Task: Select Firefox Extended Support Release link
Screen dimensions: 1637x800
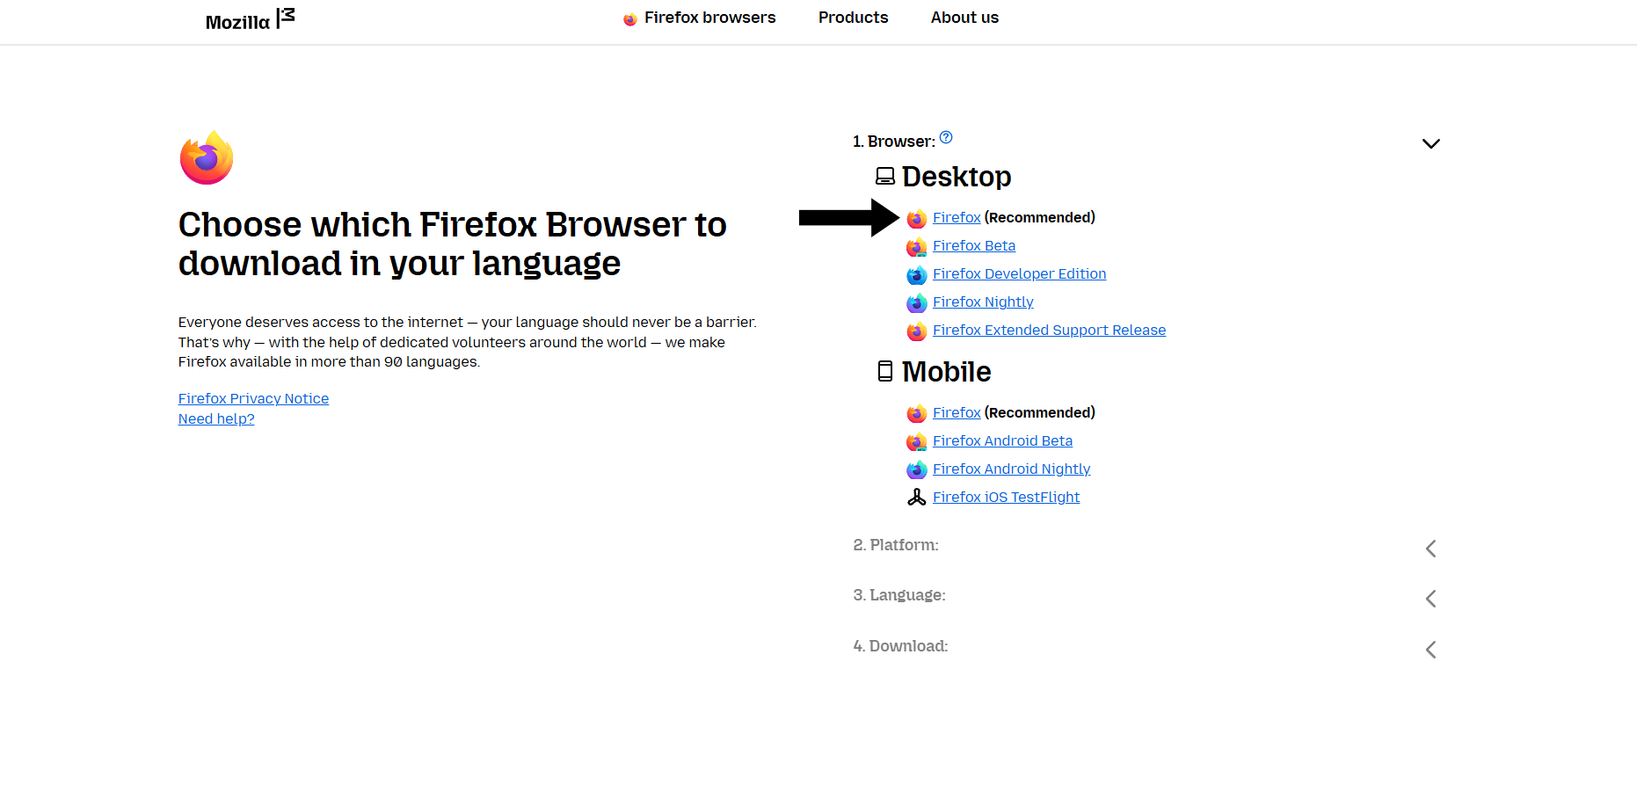Action: coord(1050,330)
